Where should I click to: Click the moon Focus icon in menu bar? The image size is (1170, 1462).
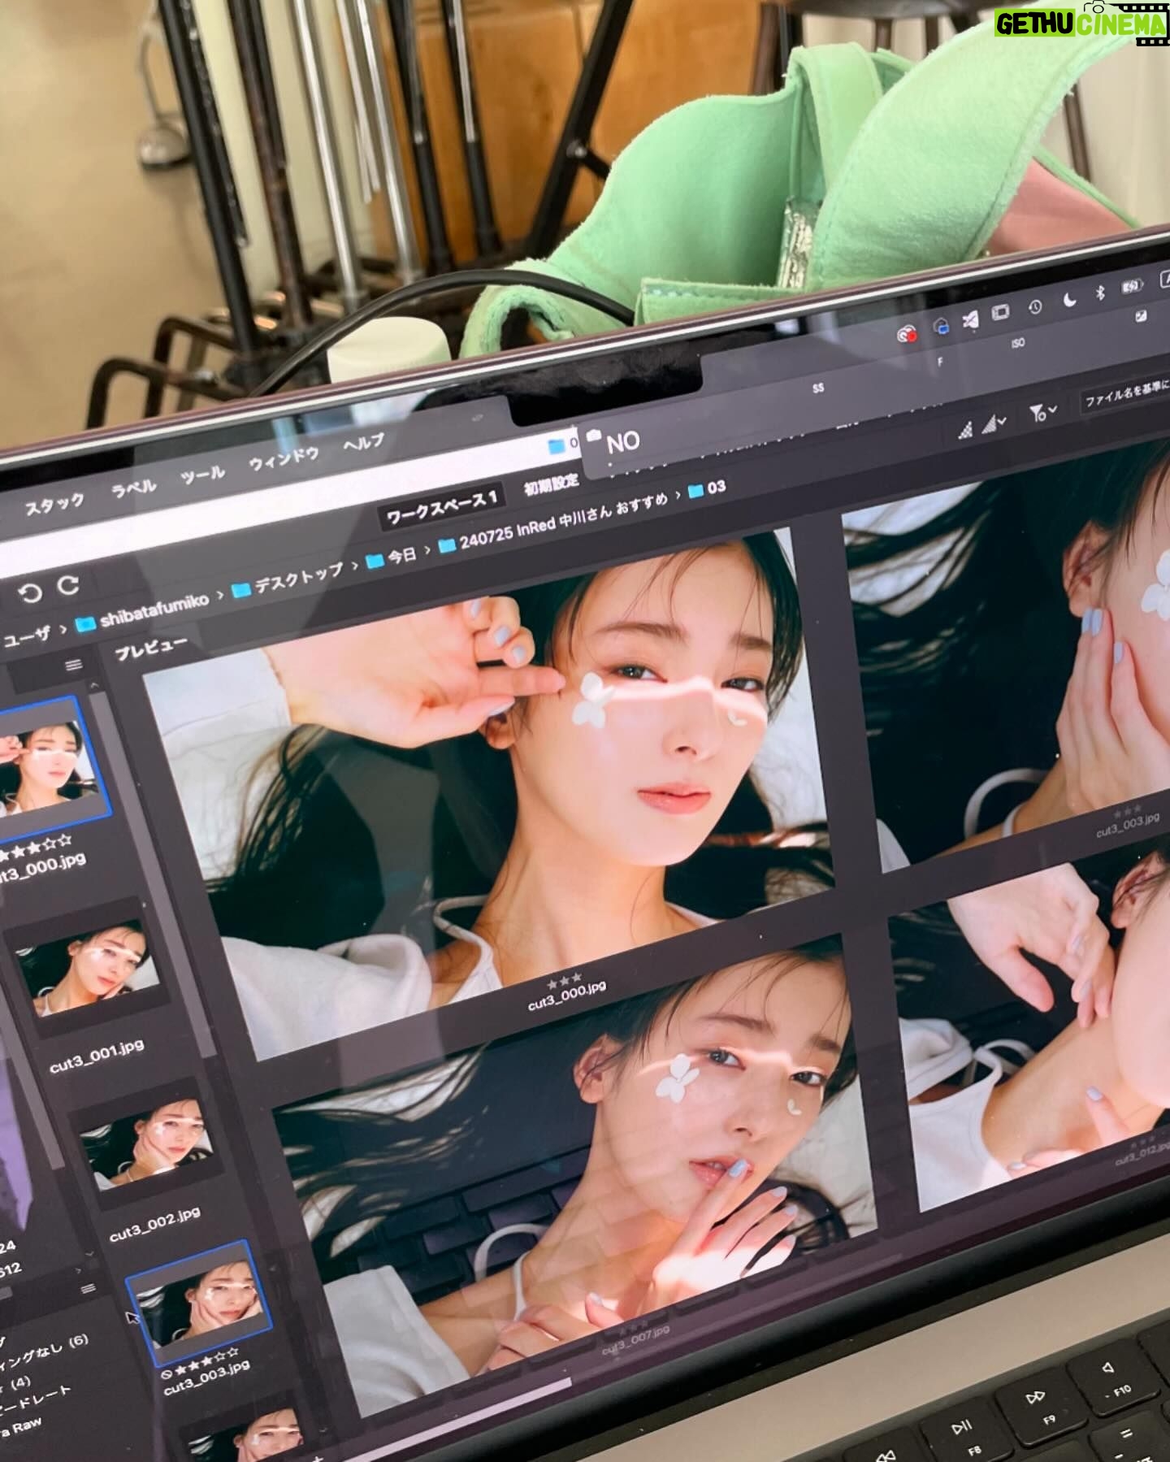pos(1069,300)
